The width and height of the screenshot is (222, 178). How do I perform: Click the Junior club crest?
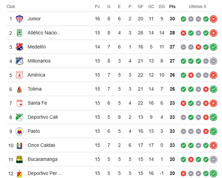[19, 19]
